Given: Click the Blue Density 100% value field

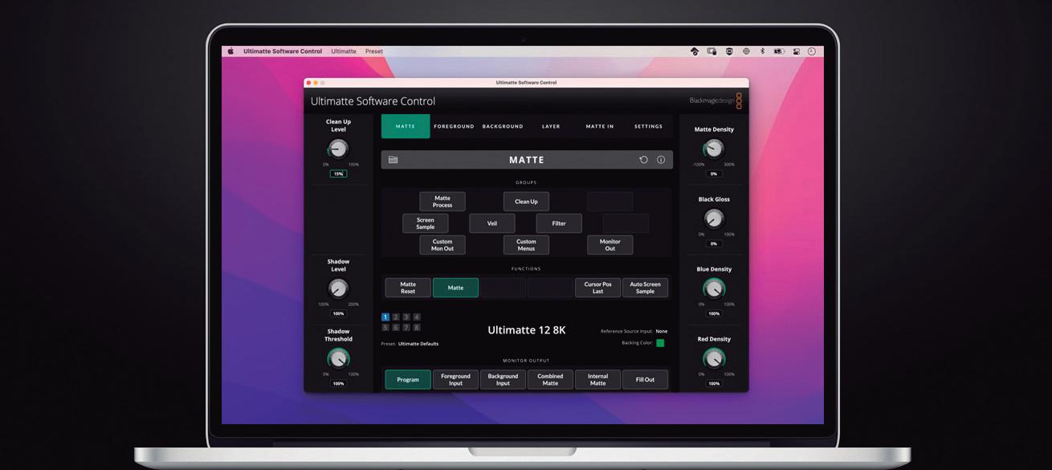Looking at the screenshot, I should (714, 313).
